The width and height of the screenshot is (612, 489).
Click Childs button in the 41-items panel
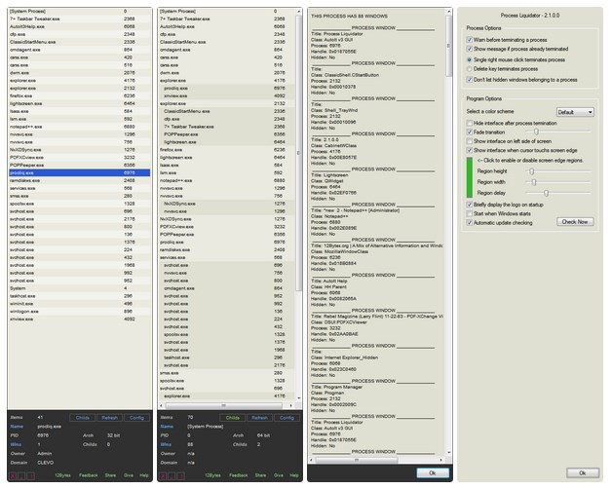pyautogui.click(x=83, y=418)
